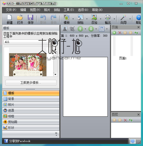The image size is (143, 146).
Task: Switch to the 照片 sidebar tab
Action: [31, 105]
